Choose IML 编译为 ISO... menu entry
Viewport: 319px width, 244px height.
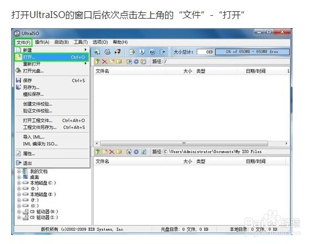[52, 144]
